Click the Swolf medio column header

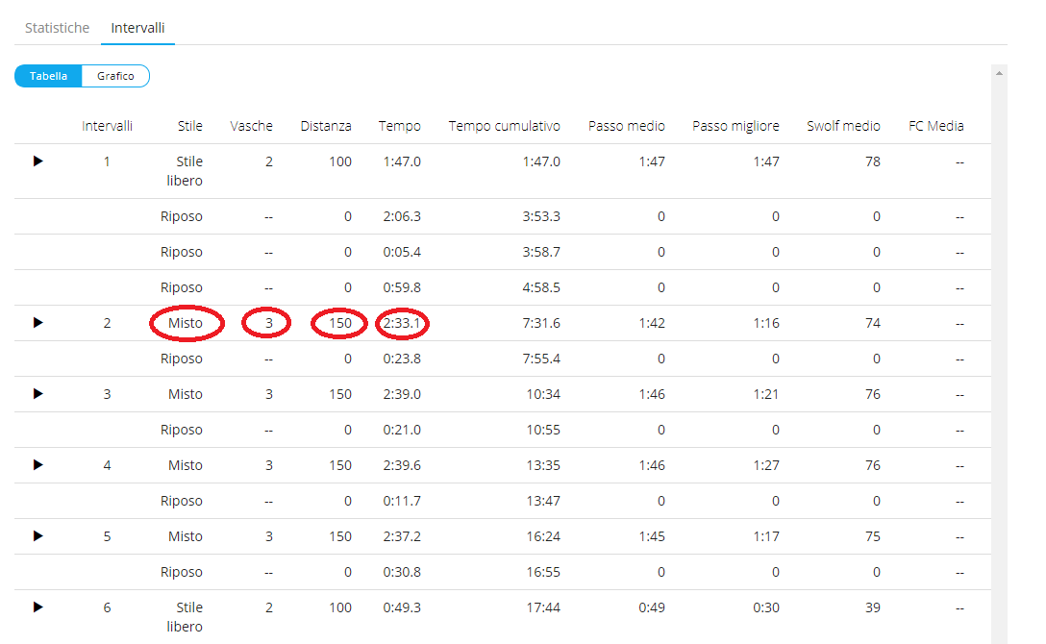point(843,126)
